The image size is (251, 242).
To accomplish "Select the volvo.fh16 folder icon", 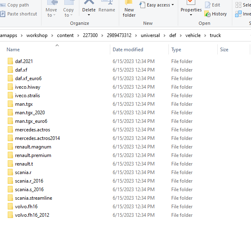I will (10, 207).
